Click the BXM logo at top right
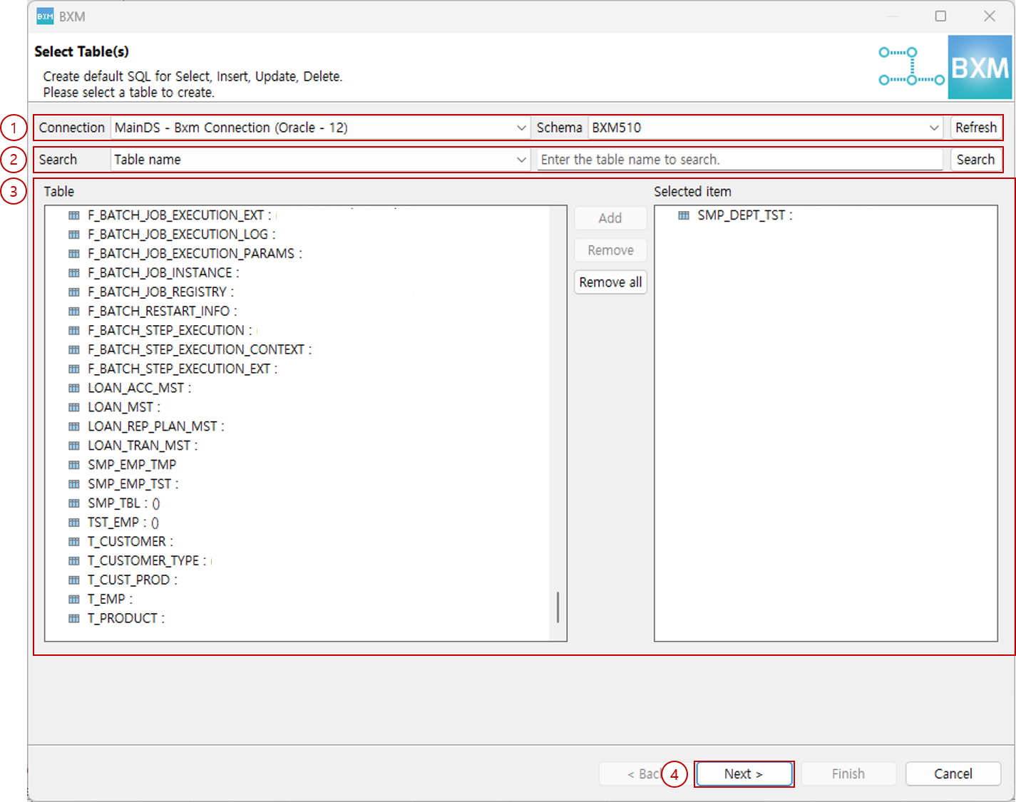1016x802 pixels. click(x=980, y=68)
